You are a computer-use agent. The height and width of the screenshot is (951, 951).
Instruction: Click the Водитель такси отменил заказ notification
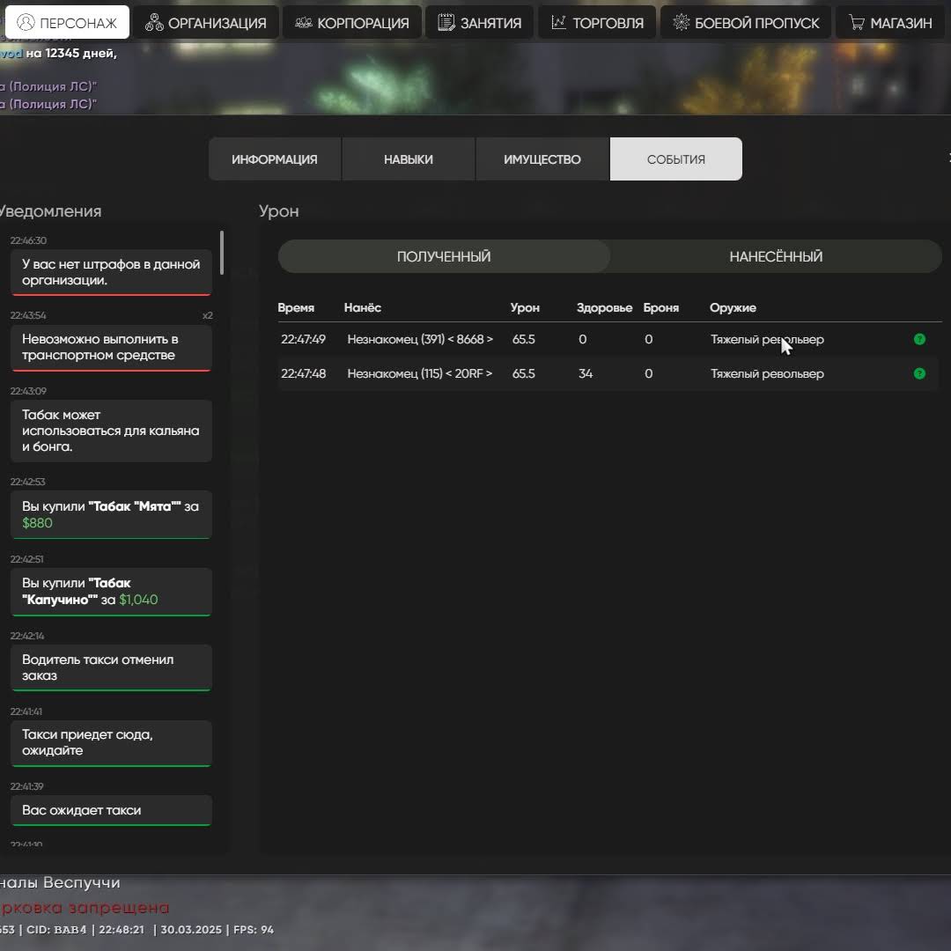[x=111, y=667]
